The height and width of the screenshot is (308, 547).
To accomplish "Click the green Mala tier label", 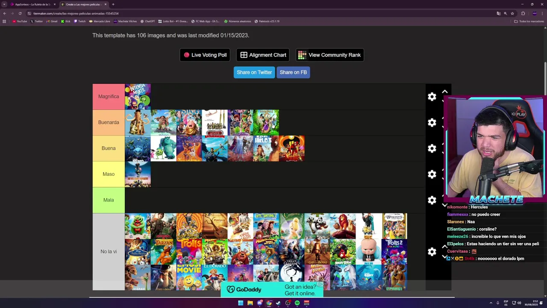I will [x=109, y=200].
